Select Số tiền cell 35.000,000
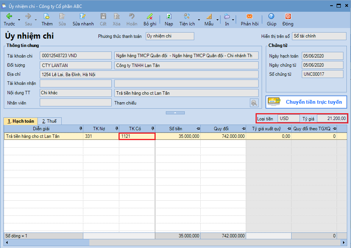 pyautogui.click(x=178, y=136)
